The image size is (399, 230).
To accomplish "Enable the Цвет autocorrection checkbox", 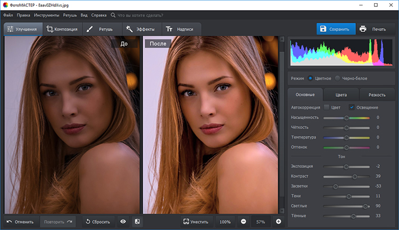I will pos(327,107).
